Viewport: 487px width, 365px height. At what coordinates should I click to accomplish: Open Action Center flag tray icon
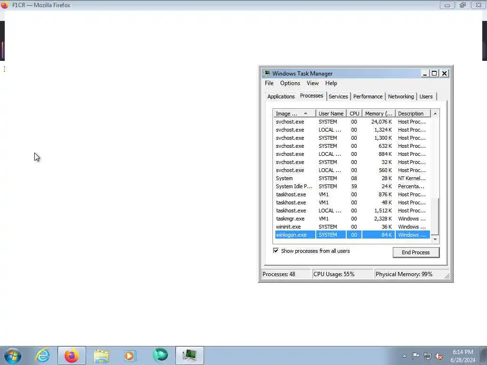point(416,356)
